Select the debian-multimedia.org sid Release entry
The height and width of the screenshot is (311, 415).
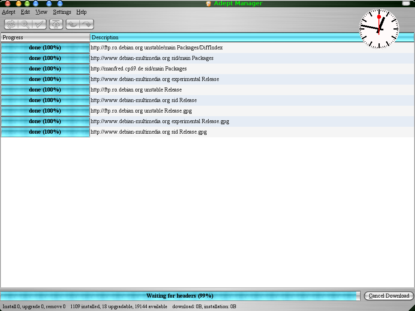[x=144, y=100]
